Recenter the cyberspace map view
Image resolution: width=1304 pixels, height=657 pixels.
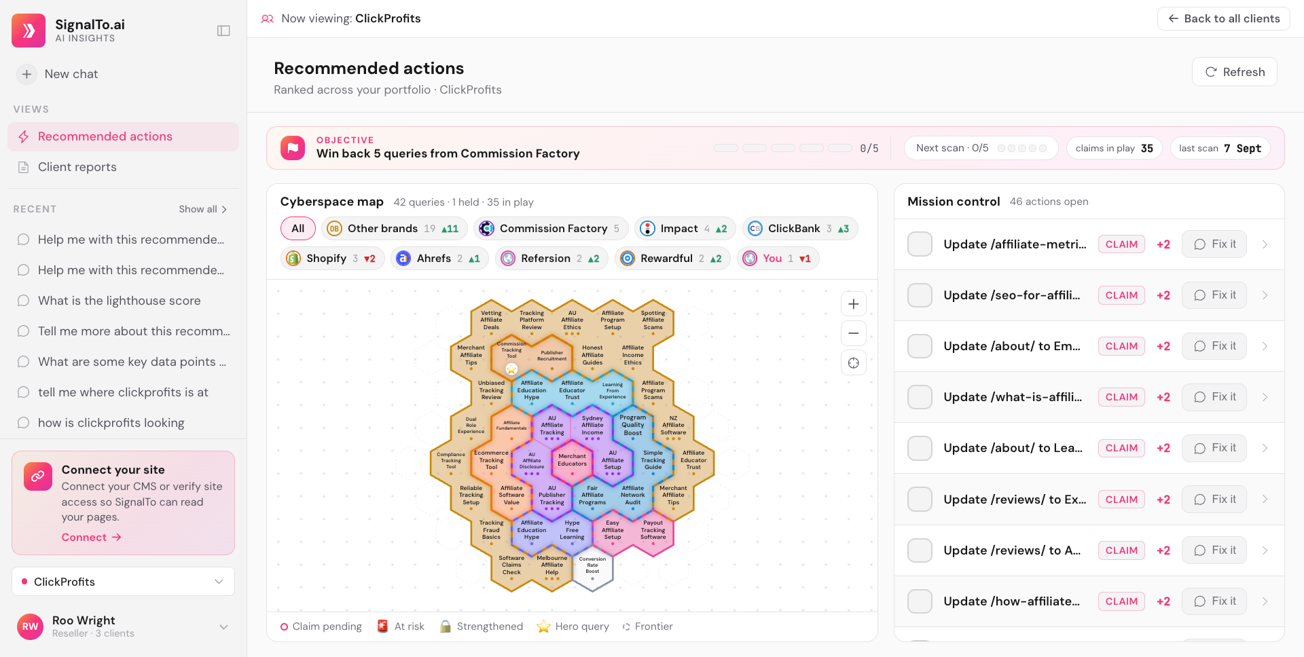854,363
